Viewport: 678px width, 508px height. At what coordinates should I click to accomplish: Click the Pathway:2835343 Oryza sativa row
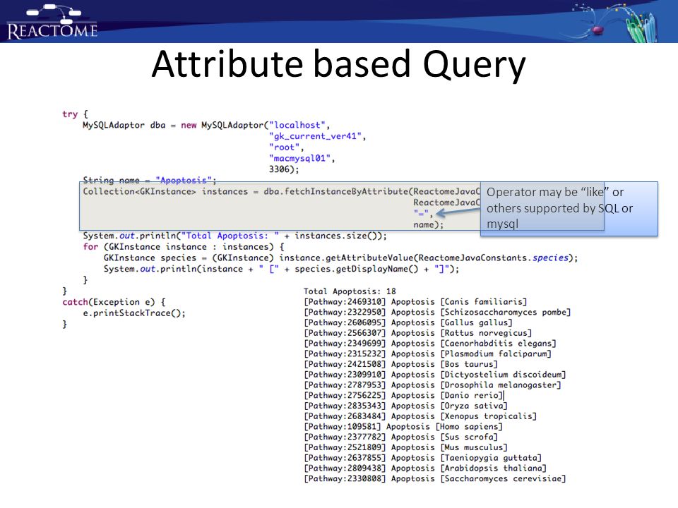pyautogui.click(x=405, y=406)
